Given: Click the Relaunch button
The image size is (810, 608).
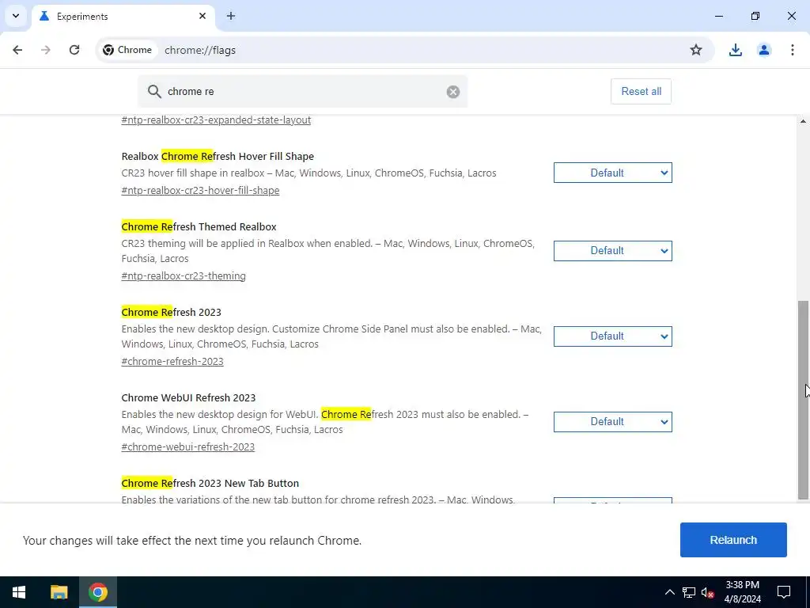Looking at the screenshot, I should [x=733, y=540].
